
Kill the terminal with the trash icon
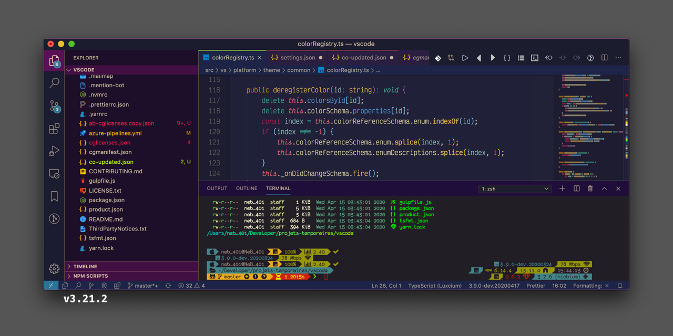coord(590,188)
